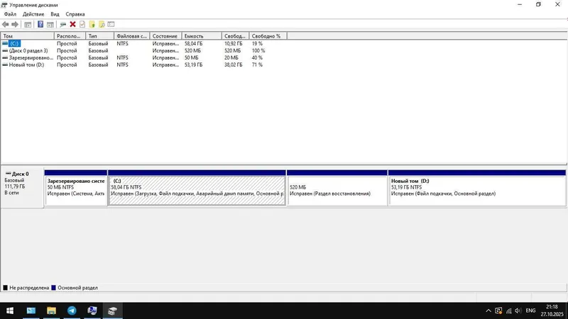Show hidden tray icons chevron
Screen dimensions: 568x319
point(488,310)
